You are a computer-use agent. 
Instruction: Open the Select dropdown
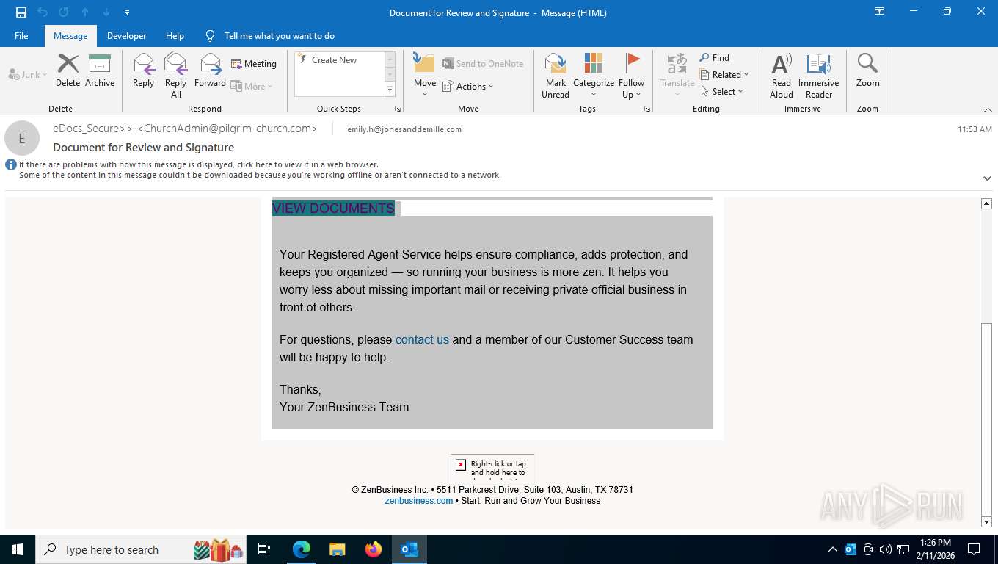(721, 92)
